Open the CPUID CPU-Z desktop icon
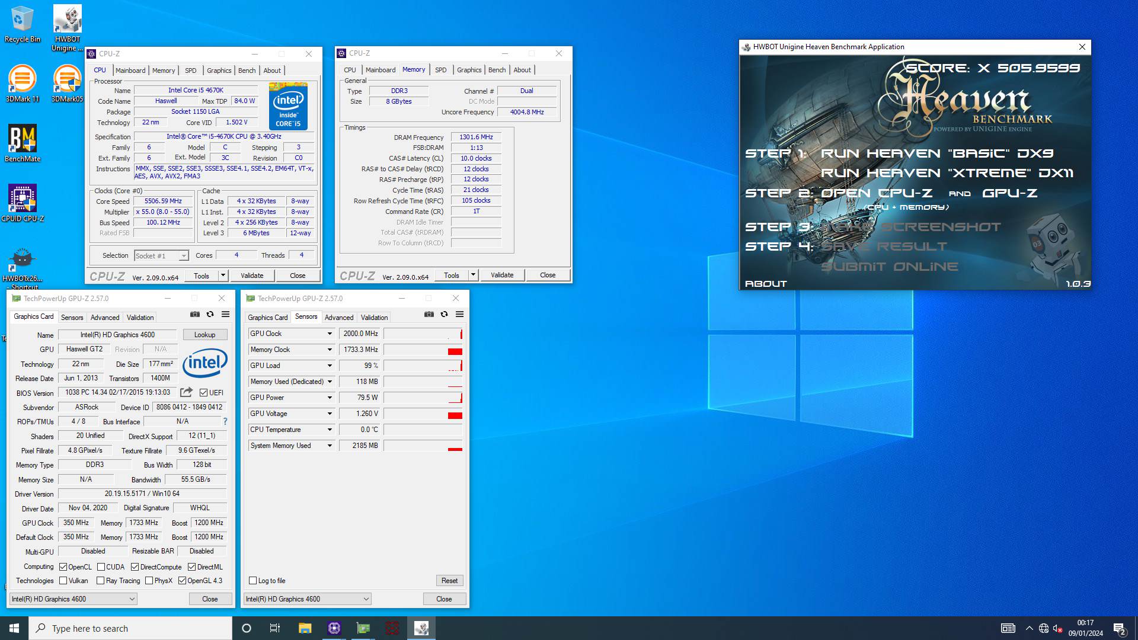1138x640 pixels. click(x=22, y=203)
